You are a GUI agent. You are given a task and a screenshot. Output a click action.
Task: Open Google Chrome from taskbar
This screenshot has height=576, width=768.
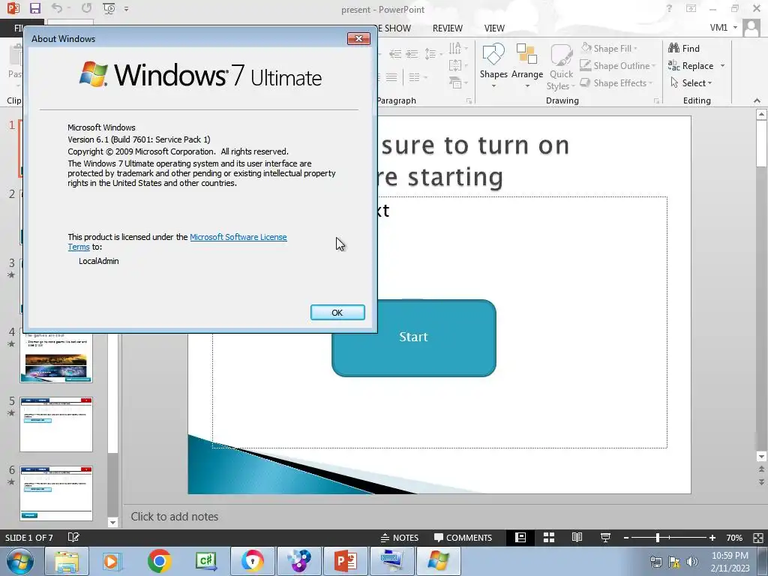tap(160, 561)
